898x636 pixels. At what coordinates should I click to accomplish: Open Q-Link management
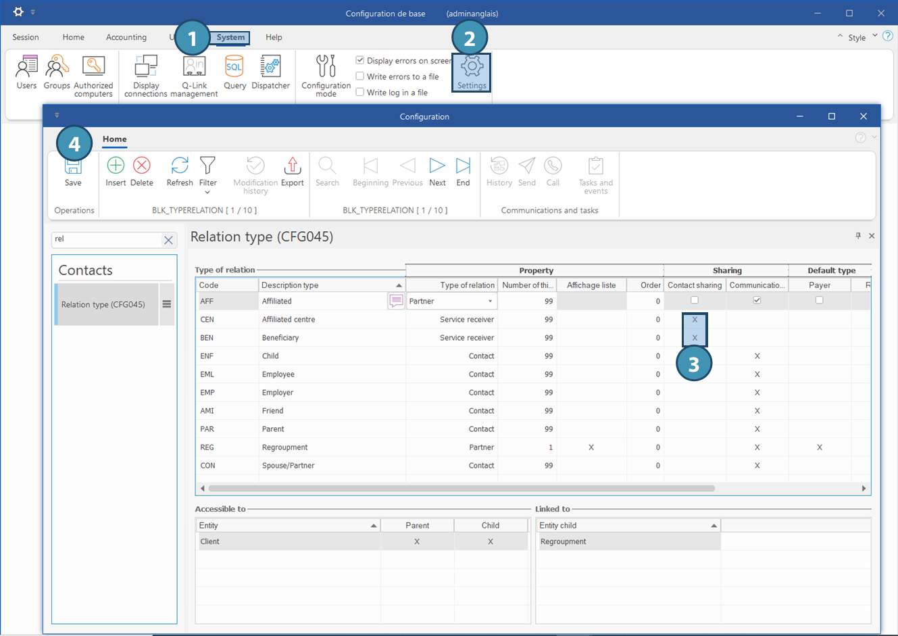[x=194, y=68]
